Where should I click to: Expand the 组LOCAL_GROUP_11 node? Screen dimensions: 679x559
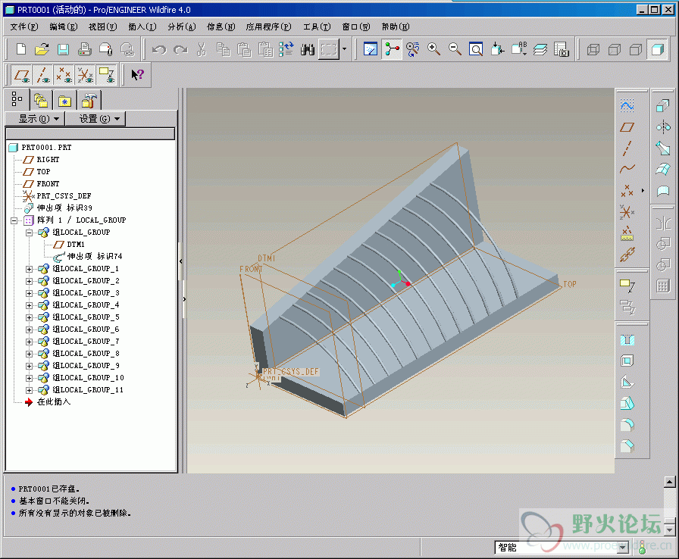[x=29, y=390]
